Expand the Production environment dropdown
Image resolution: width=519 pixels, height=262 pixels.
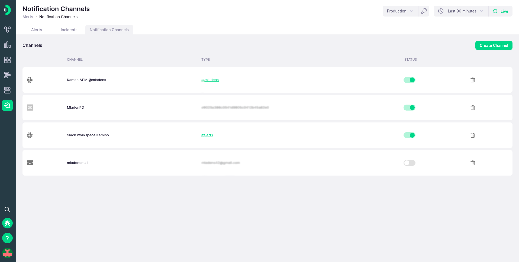click(400, 11)
